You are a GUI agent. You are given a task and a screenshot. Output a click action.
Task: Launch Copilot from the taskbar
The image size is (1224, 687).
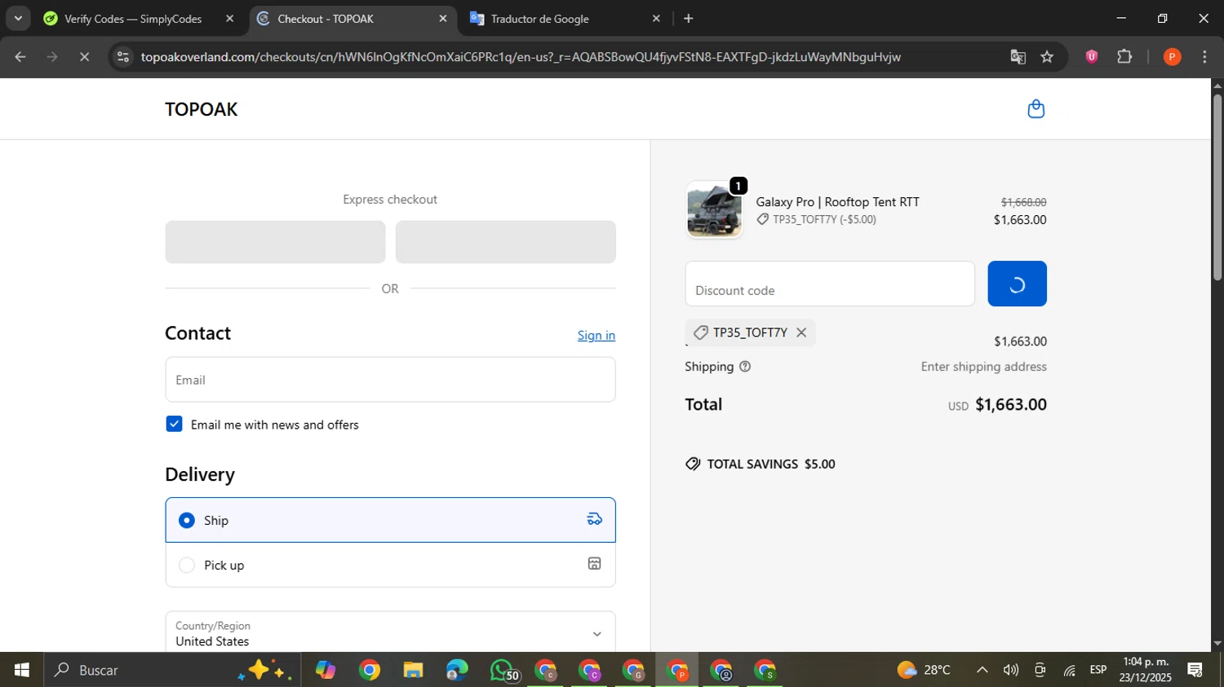pos(326,670)
